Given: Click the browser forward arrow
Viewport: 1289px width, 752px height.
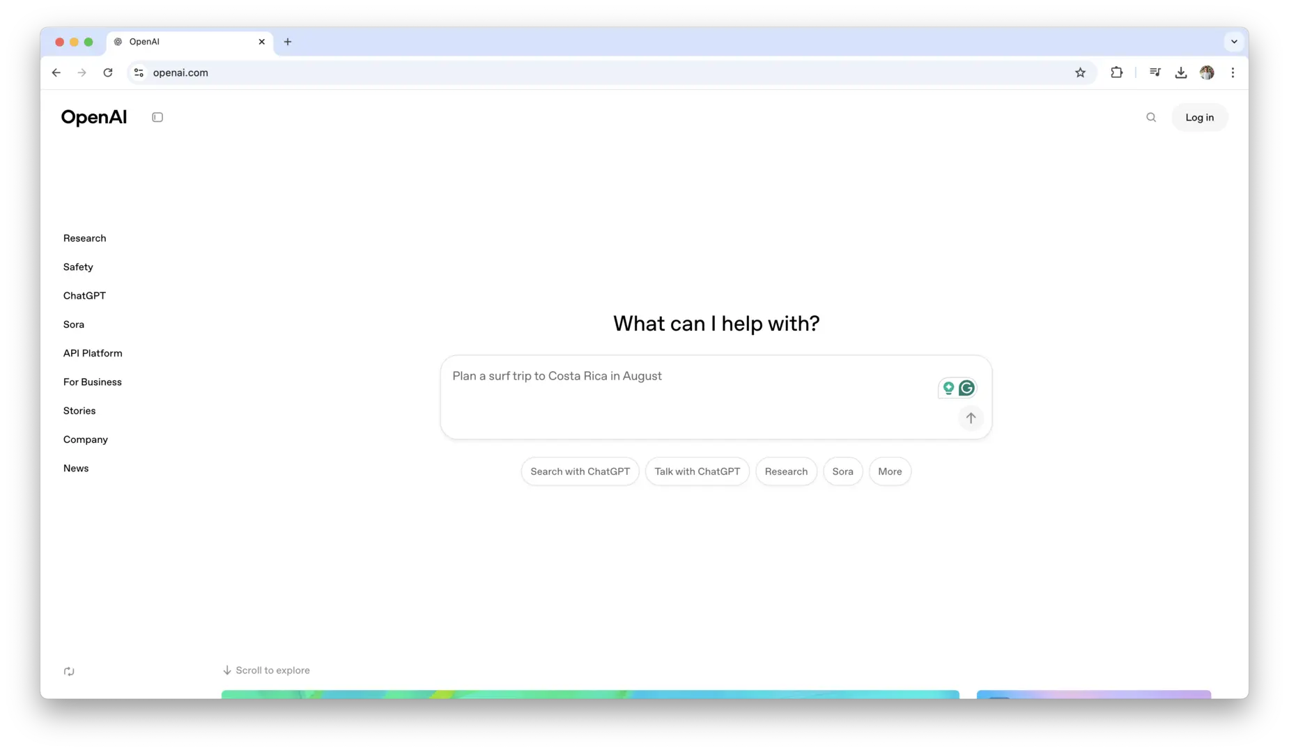Looking at the screenshot, I should coord(82,72).
